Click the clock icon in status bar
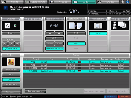This screenshot has height=98, width=131. tap(2, 96)
